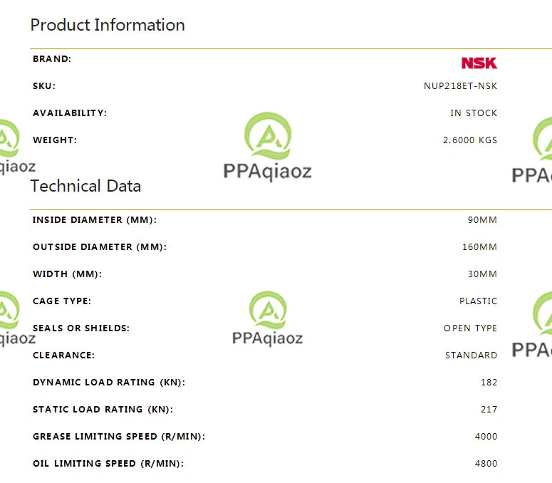This screenshot has height=483, width=552.
Task: Click the IN STOCK availability value
Action: click(474, 113)
